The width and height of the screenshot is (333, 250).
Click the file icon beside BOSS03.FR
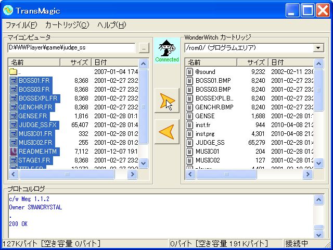tap(14, 90)
